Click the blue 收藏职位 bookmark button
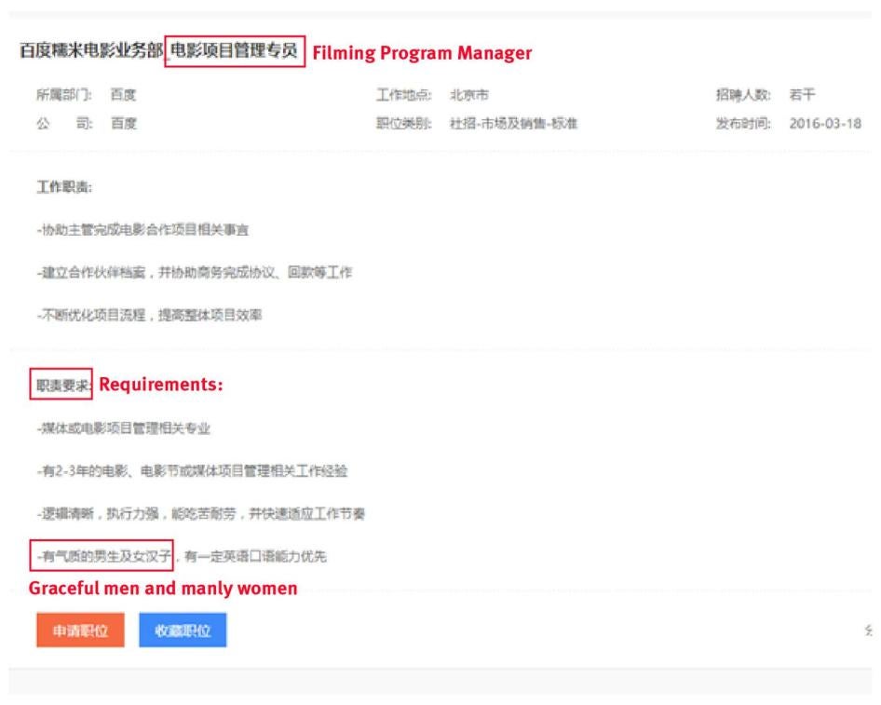881x705 pixels. coord(183,630)
